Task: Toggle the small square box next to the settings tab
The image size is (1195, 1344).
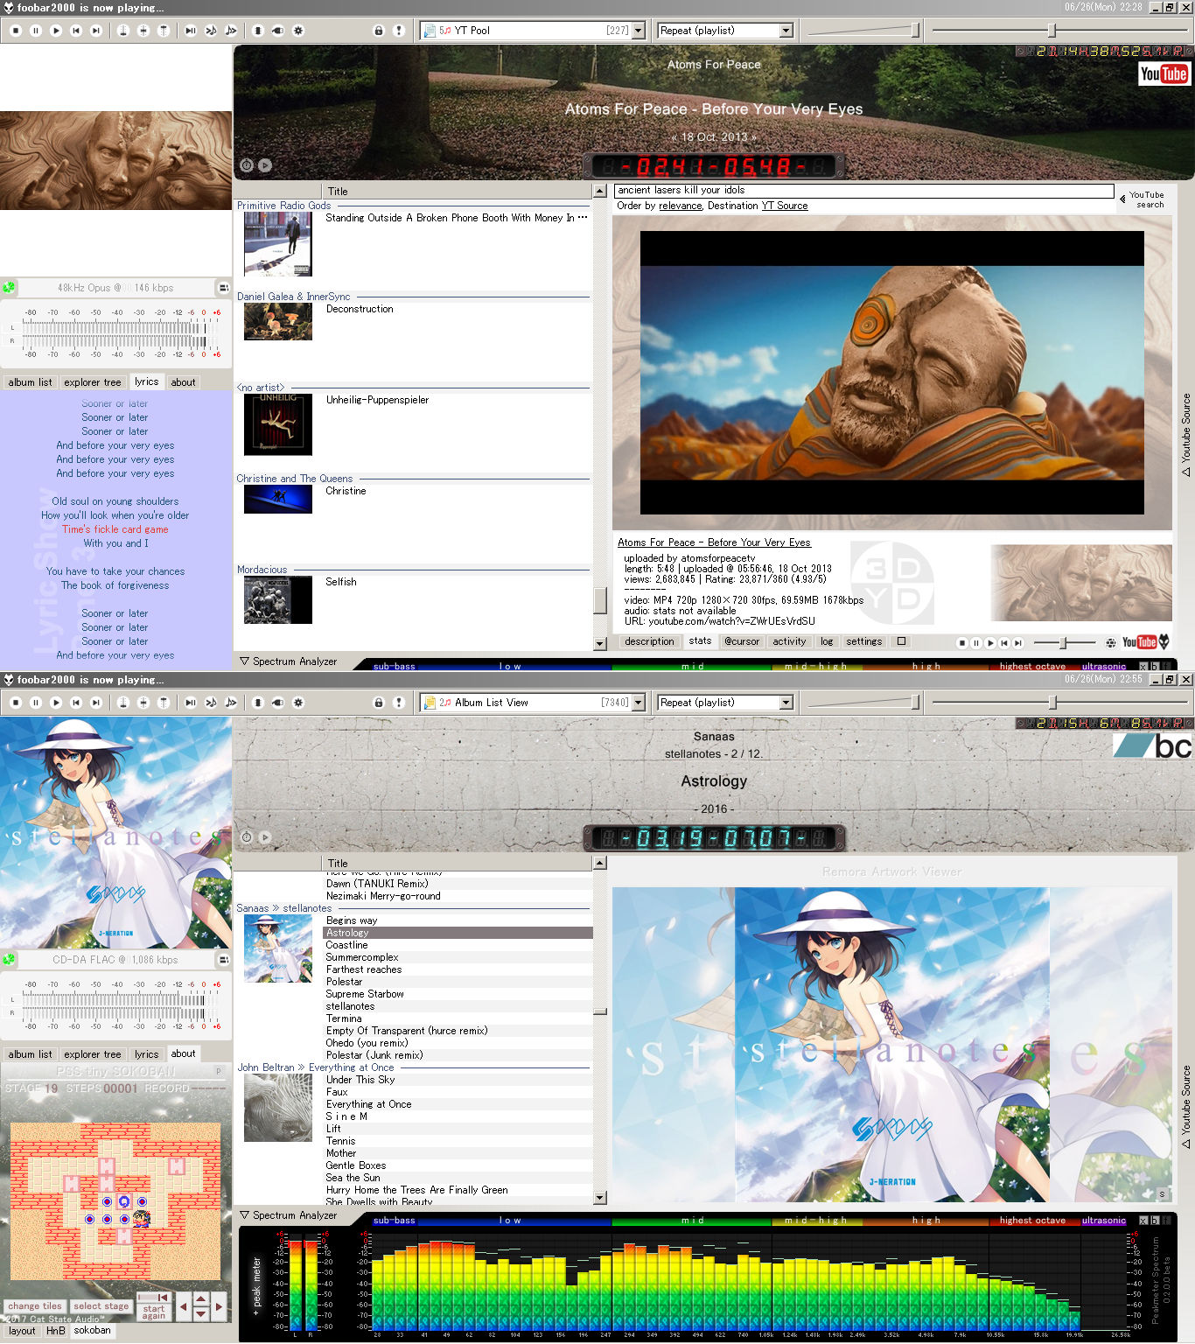Action: click(902, 641)
